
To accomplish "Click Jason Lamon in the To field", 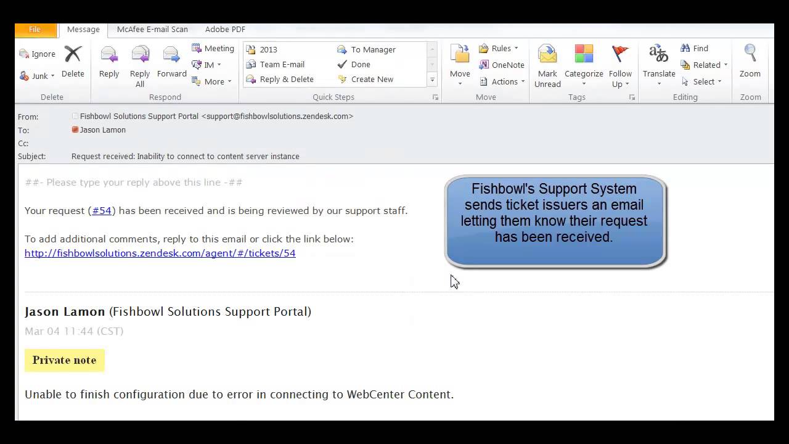I will click(103, 130).
